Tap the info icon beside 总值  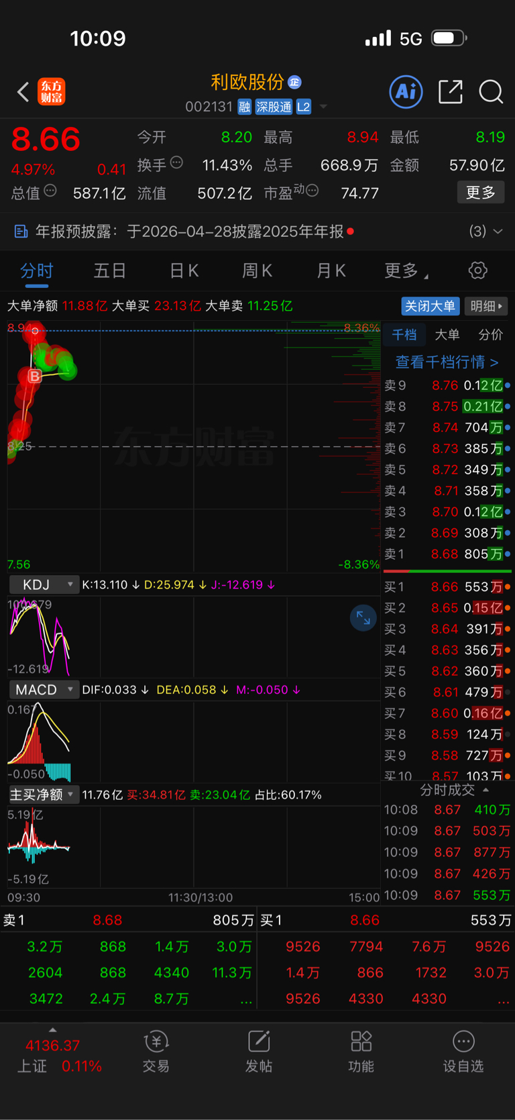click(50, 191)
